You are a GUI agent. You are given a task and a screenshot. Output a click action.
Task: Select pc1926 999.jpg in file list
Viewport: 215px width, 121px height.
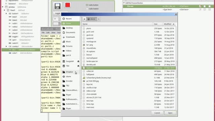coord(128,81)
